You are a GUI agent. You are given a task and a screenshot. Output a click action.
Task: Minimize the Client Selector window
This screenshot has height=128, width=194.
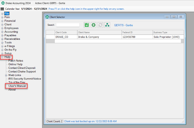[x=167, y=17]
